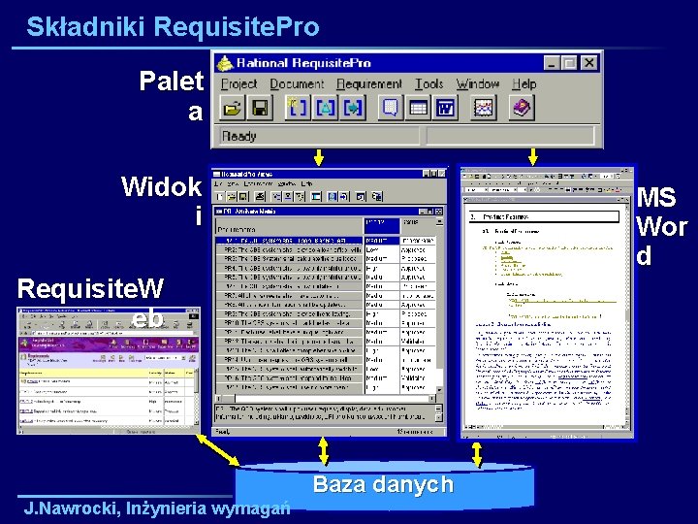Open the Requirement menu

pyautogui.click(x=369, y=83)
